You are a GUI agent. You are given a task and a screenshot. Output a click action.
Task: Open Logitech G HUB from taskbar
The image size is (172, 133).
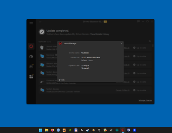coord(82,130)
